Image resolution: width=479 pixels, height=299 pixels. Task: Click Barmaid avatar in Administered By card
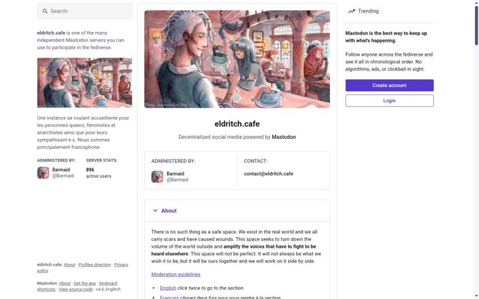click(157, 177)
